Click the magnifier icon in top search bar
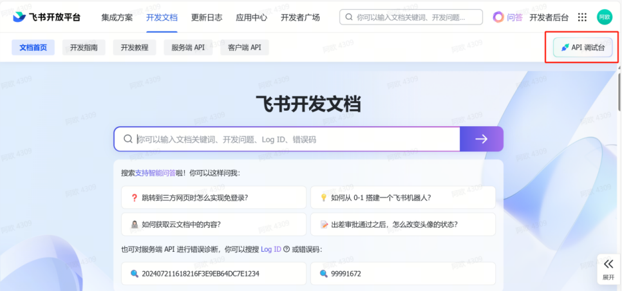 point(348,17)
